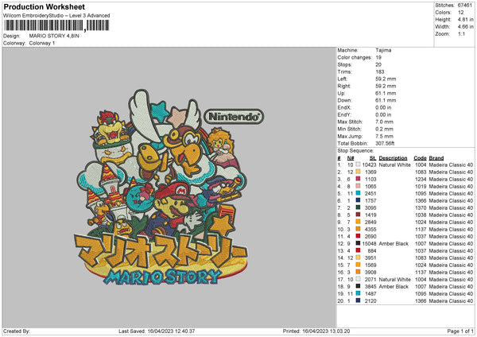The image size is (477, 337).
Task: Click "Wilcom EmbroideryStudio – Level 3 Advanced" text
Action: tap(56, 16)
